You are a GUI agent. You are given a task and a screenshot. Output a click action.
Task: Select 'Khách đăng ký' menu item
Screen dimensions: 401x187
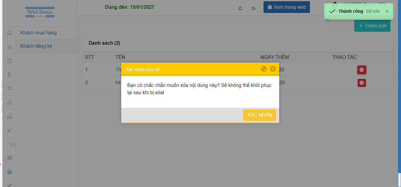point(36,46)
